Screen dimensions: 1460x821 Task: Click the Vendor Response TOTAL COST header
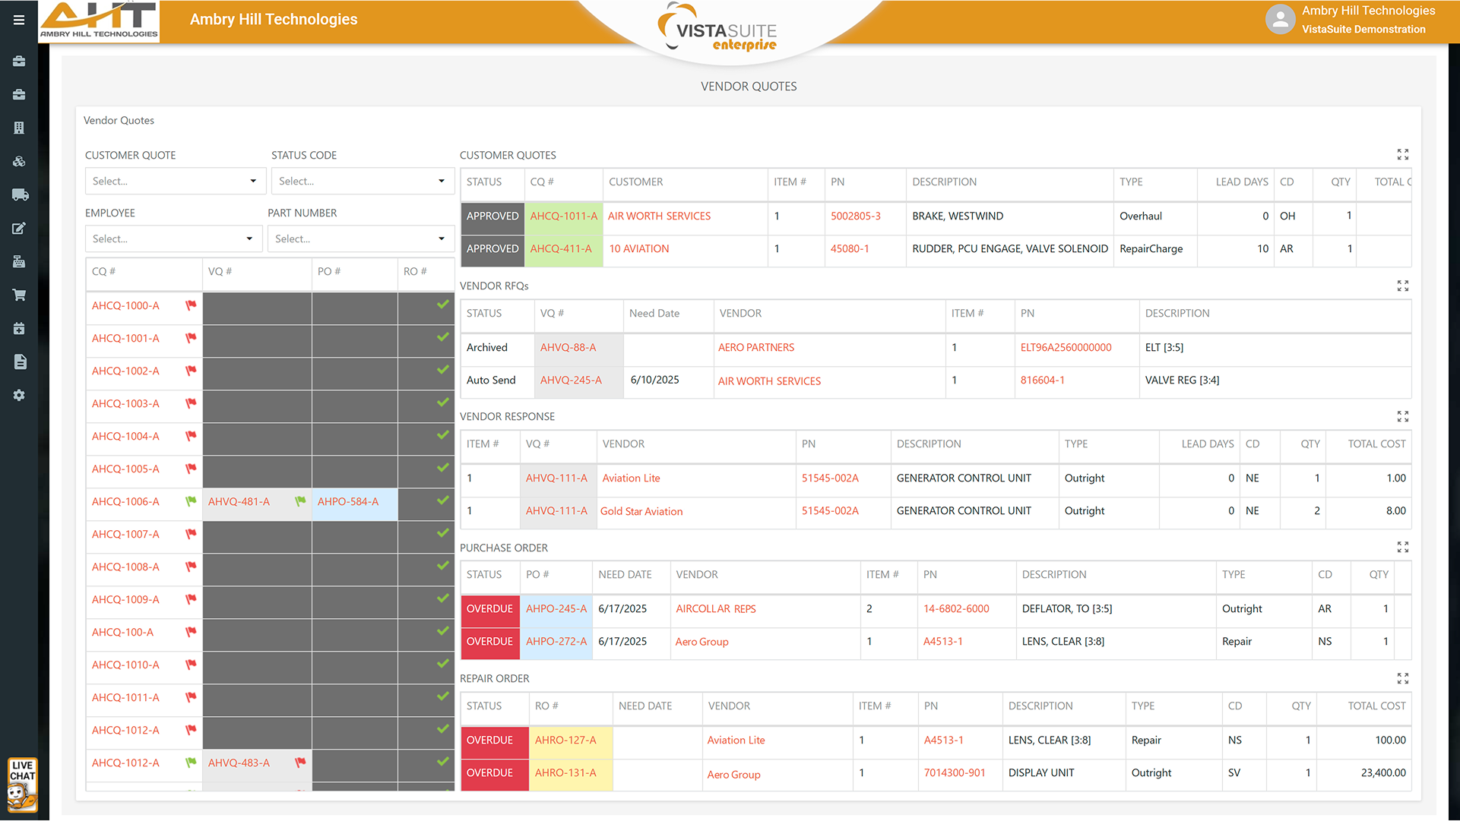1376,444
